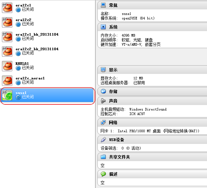
Task: Click power-off status icon under ora12c1
Action: pos(18,10)
